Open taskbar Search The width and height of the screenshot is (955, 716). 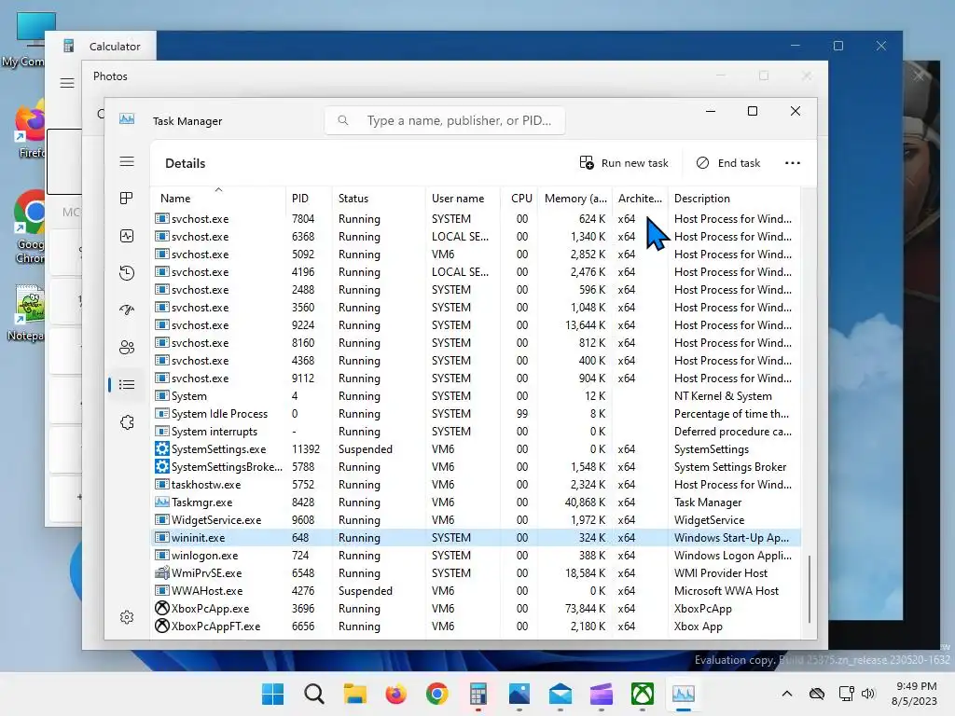[x=313, y=694]
